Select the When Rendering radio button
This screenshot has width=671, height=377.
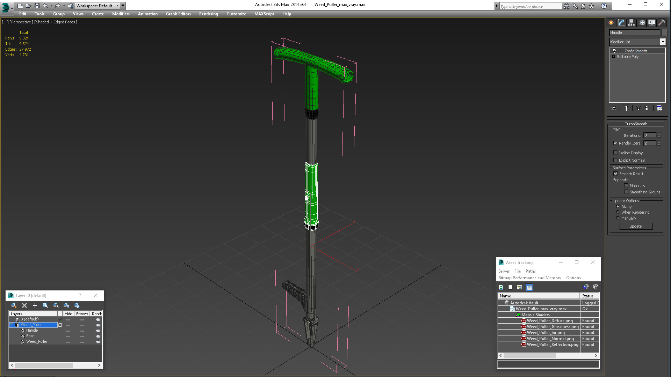tap(618, 212)
